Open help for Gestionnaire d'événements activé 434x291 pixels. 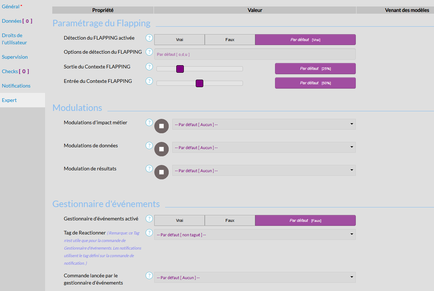click(149, 219)
